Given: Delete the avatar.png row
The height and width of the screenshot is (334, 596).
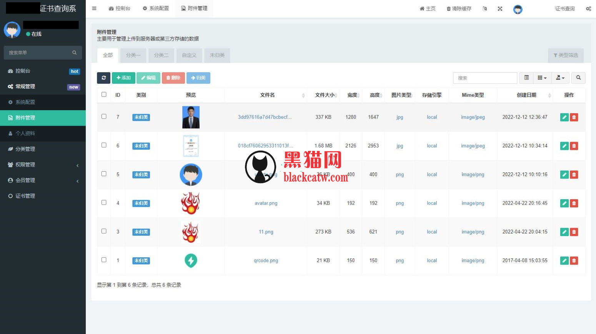Looking at the screenshot, I should [x=574, y=203].
